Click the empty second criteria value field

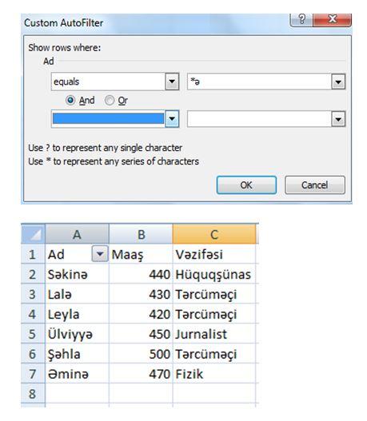point(260,119)
